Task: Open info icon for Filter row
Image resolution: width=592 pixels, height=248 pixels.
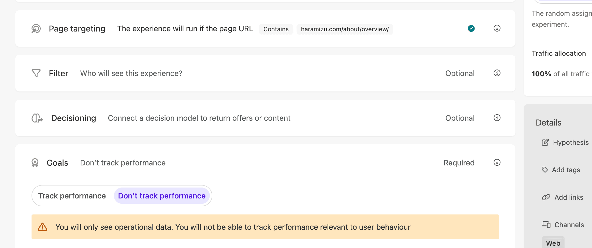Action: tap(497, 73)
